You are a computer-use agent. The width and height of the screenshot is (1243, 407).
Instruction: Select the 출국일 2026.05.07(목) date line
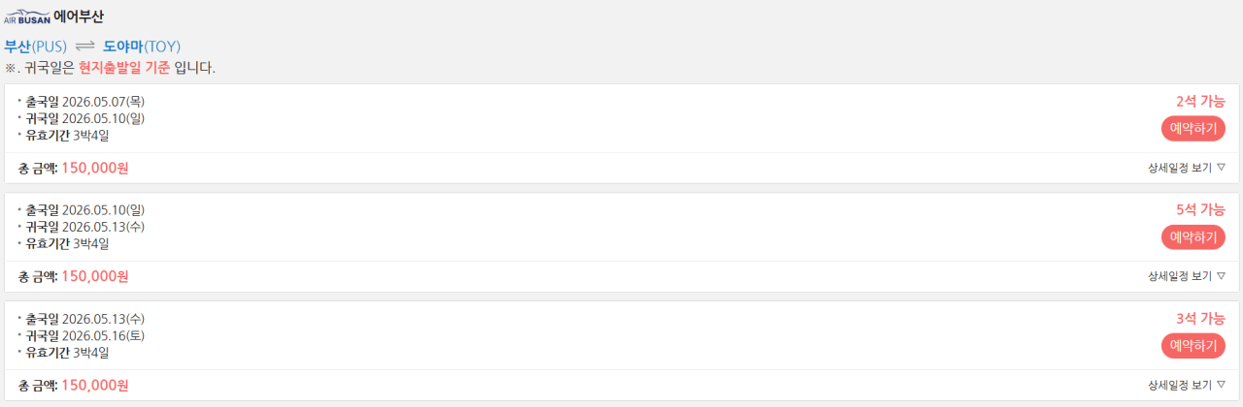pos(84,102)
